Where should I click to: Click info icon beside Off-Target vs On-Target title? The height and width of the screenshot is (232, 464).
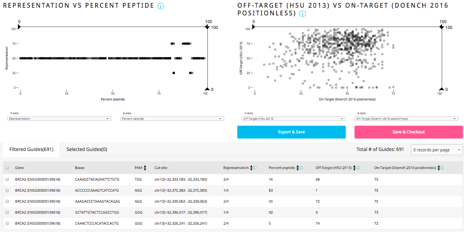[x=302, y=14]
